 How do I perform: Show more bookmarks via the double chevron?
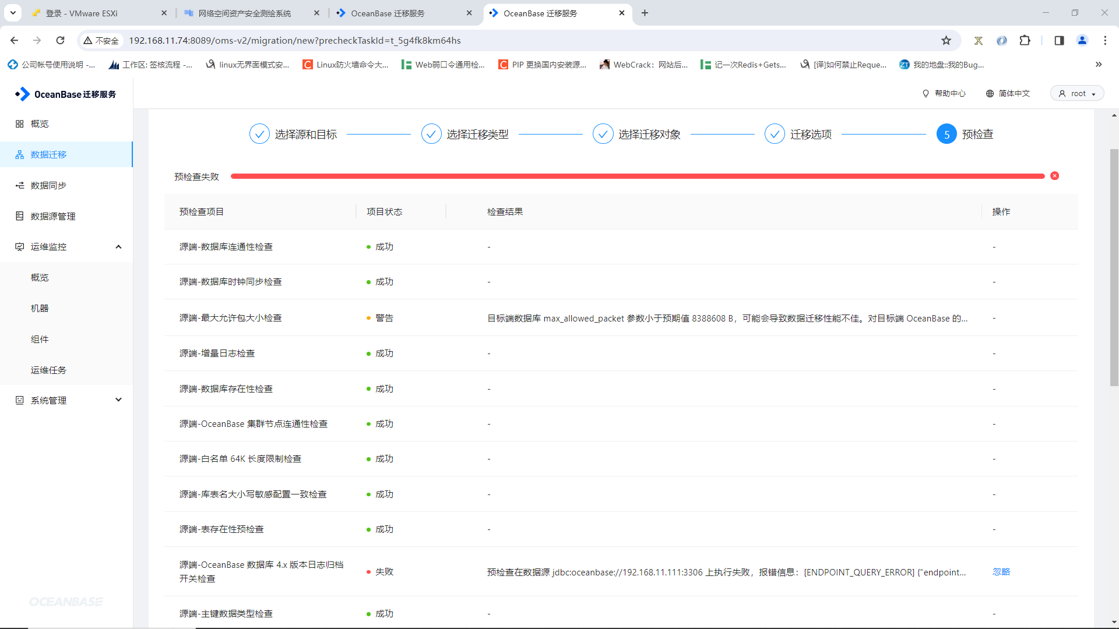click(x=1099, y=65)
